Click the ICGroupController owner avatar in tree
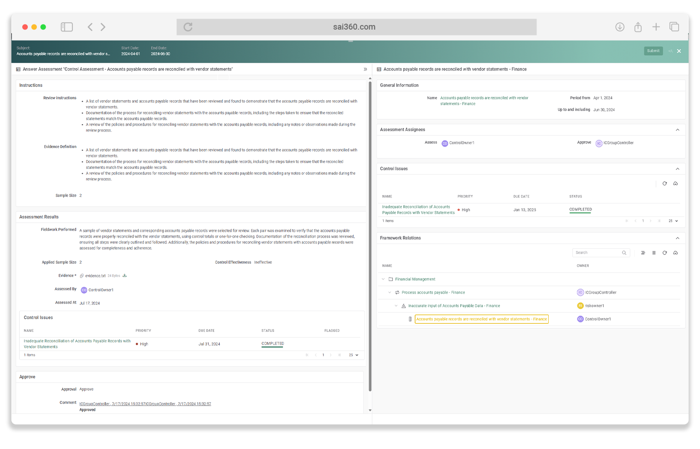 point(580,292)
